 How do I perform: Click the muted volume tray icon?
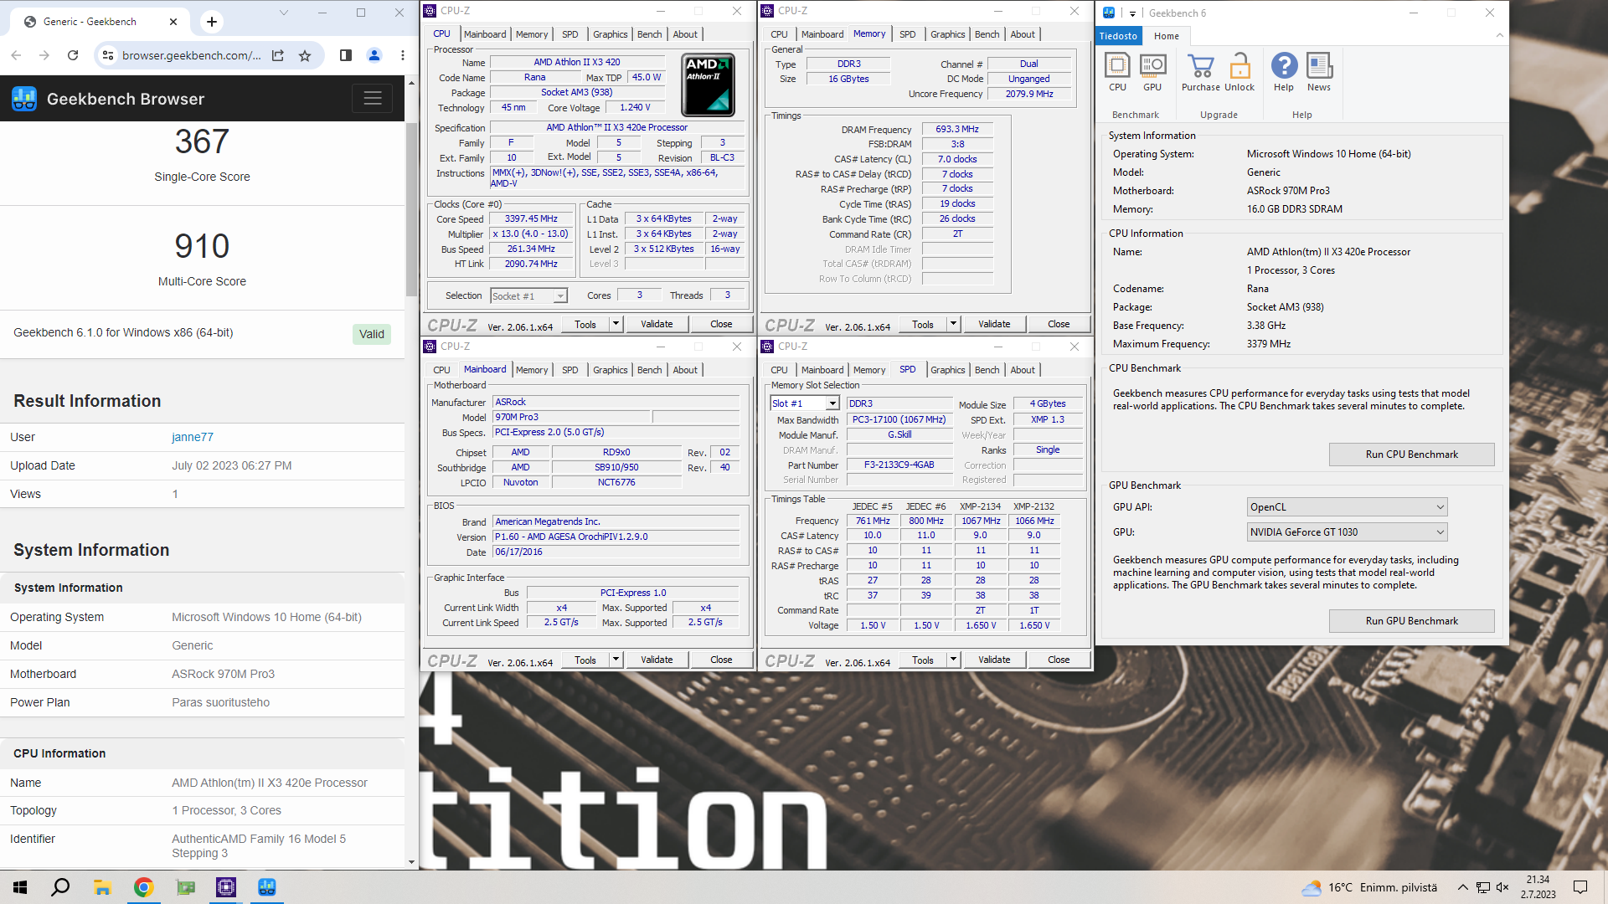1502,887
